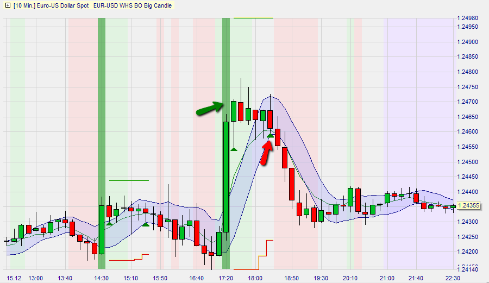
Task: Click time axis label 18:50
Action: tap(292, 278)
